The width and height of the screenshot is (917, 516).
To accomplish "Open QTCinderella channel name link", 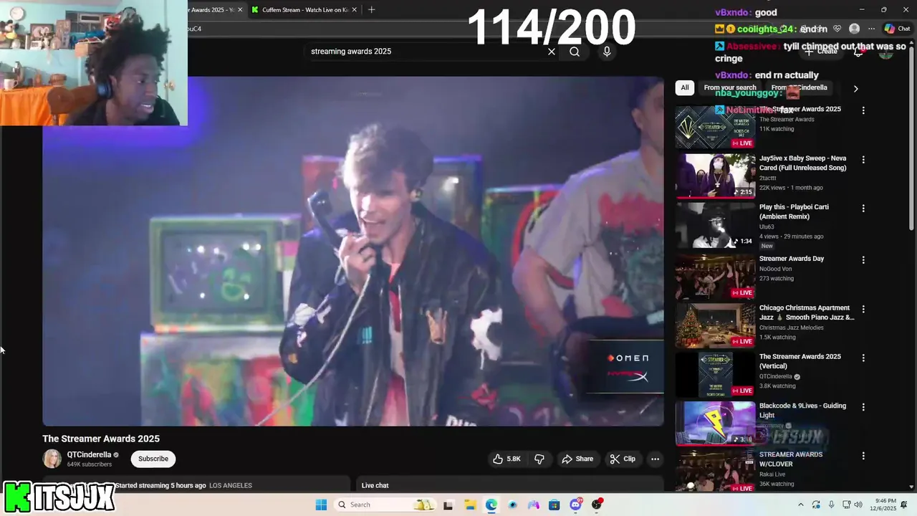I will (89, 454).
